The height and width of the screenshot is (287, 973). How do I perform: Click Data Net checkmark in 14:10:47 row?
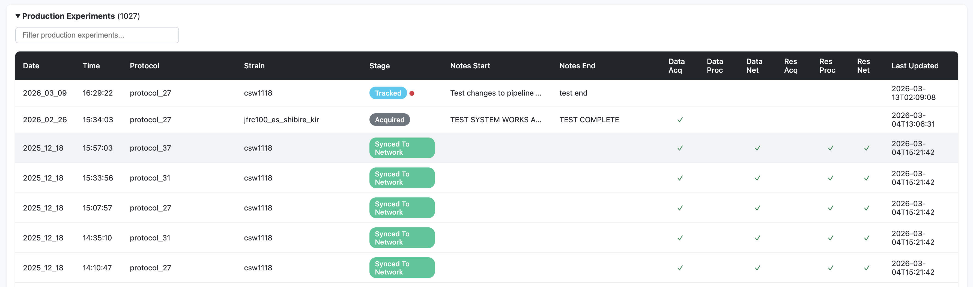pyautogui.click(x=757, y=268)
